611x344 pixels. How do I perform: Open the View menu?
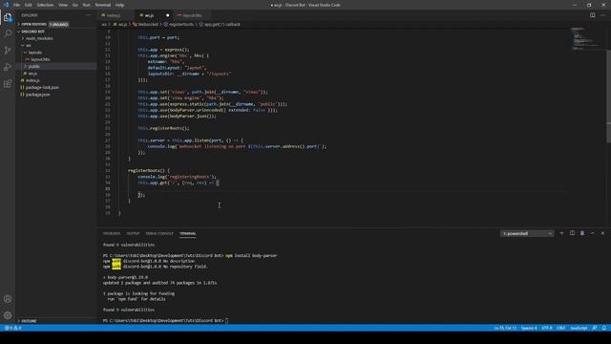pyautogui.click(x=63, y=5)
